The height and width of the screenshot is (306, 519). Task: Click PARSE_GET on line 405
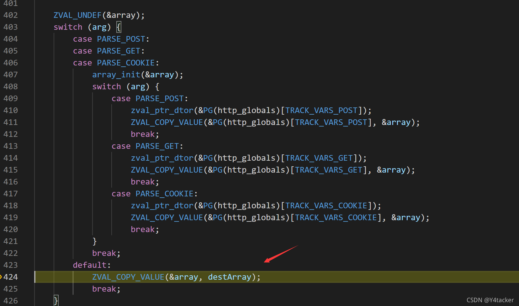(119, 51)
